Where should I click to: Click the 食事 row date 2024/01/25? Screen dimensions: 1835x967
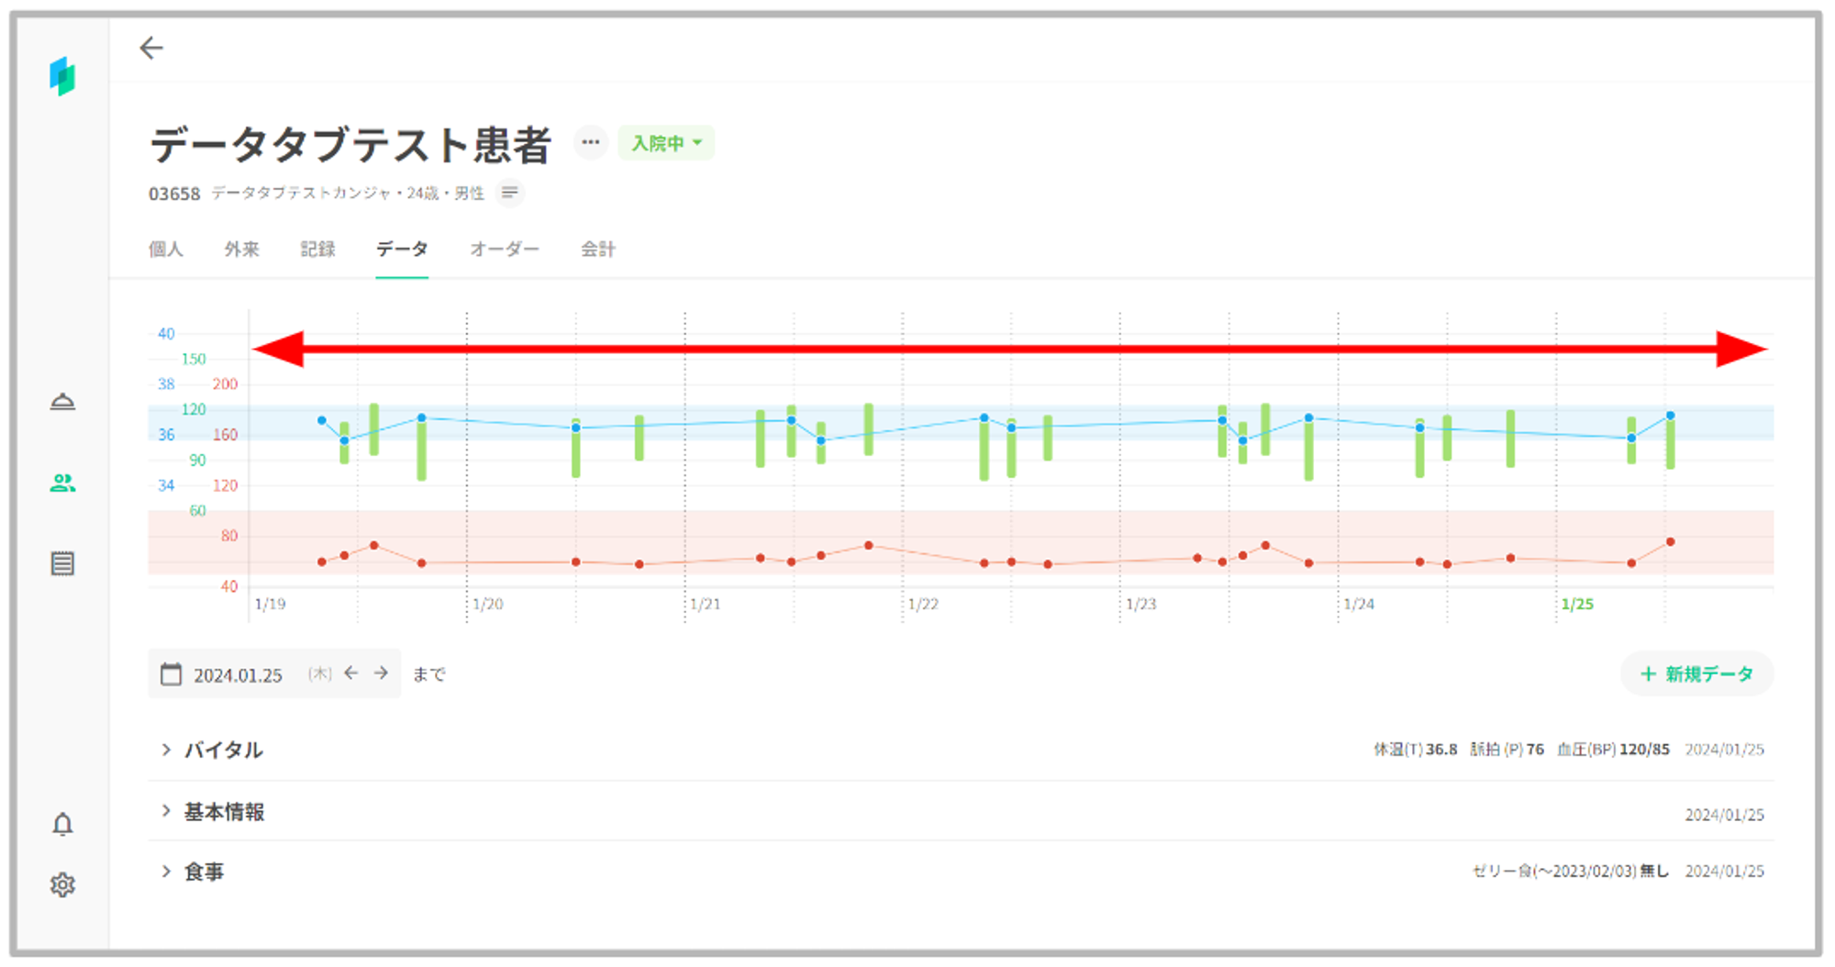1724,871
